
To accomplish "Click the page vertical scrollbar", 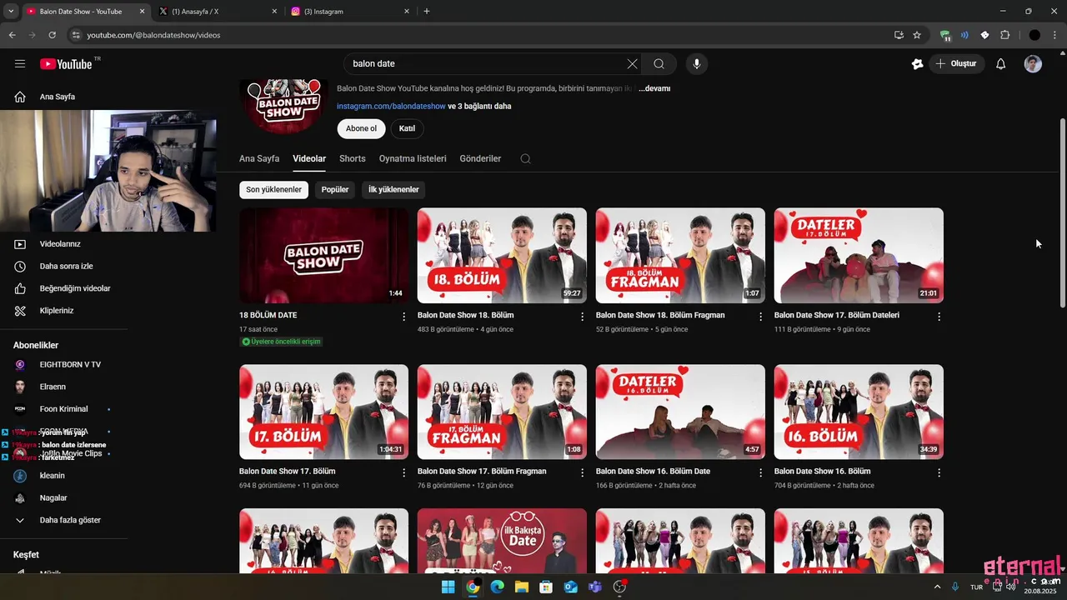I will pos(1062,212).
